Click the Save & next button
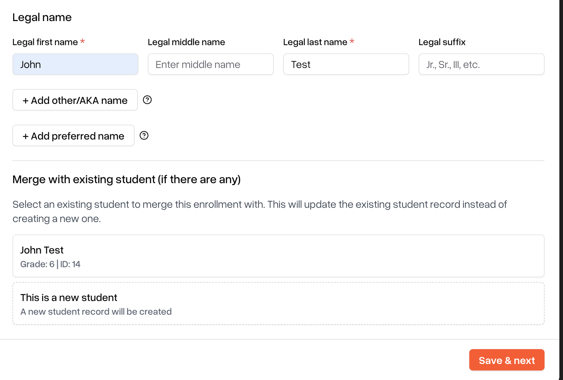 [x=507, y=360]
